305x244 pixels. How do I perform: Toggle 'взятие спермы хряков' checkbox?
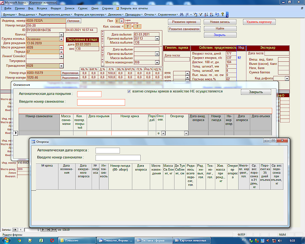[129, 91]
